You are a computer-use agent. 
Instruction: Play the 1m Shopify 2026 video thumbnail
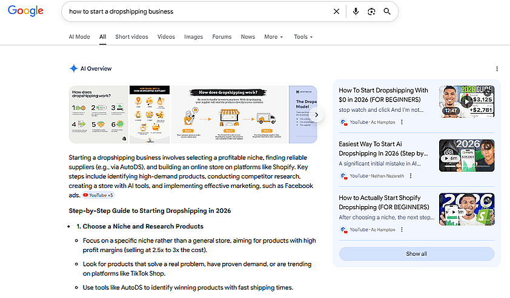466,209
